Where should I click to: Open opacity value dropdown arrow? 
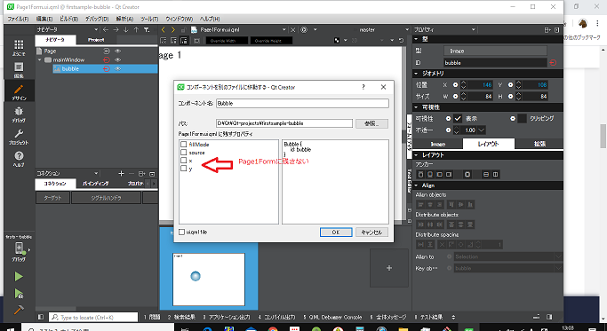pos(482,130)
